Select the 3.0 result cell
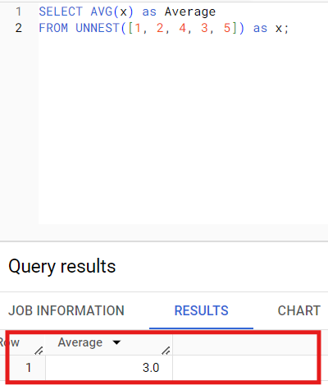 [x=109, y=368]
